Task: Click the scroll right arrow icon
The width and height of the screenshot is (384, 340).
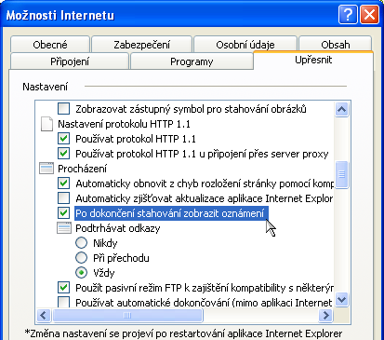Action: pos(325,316)
